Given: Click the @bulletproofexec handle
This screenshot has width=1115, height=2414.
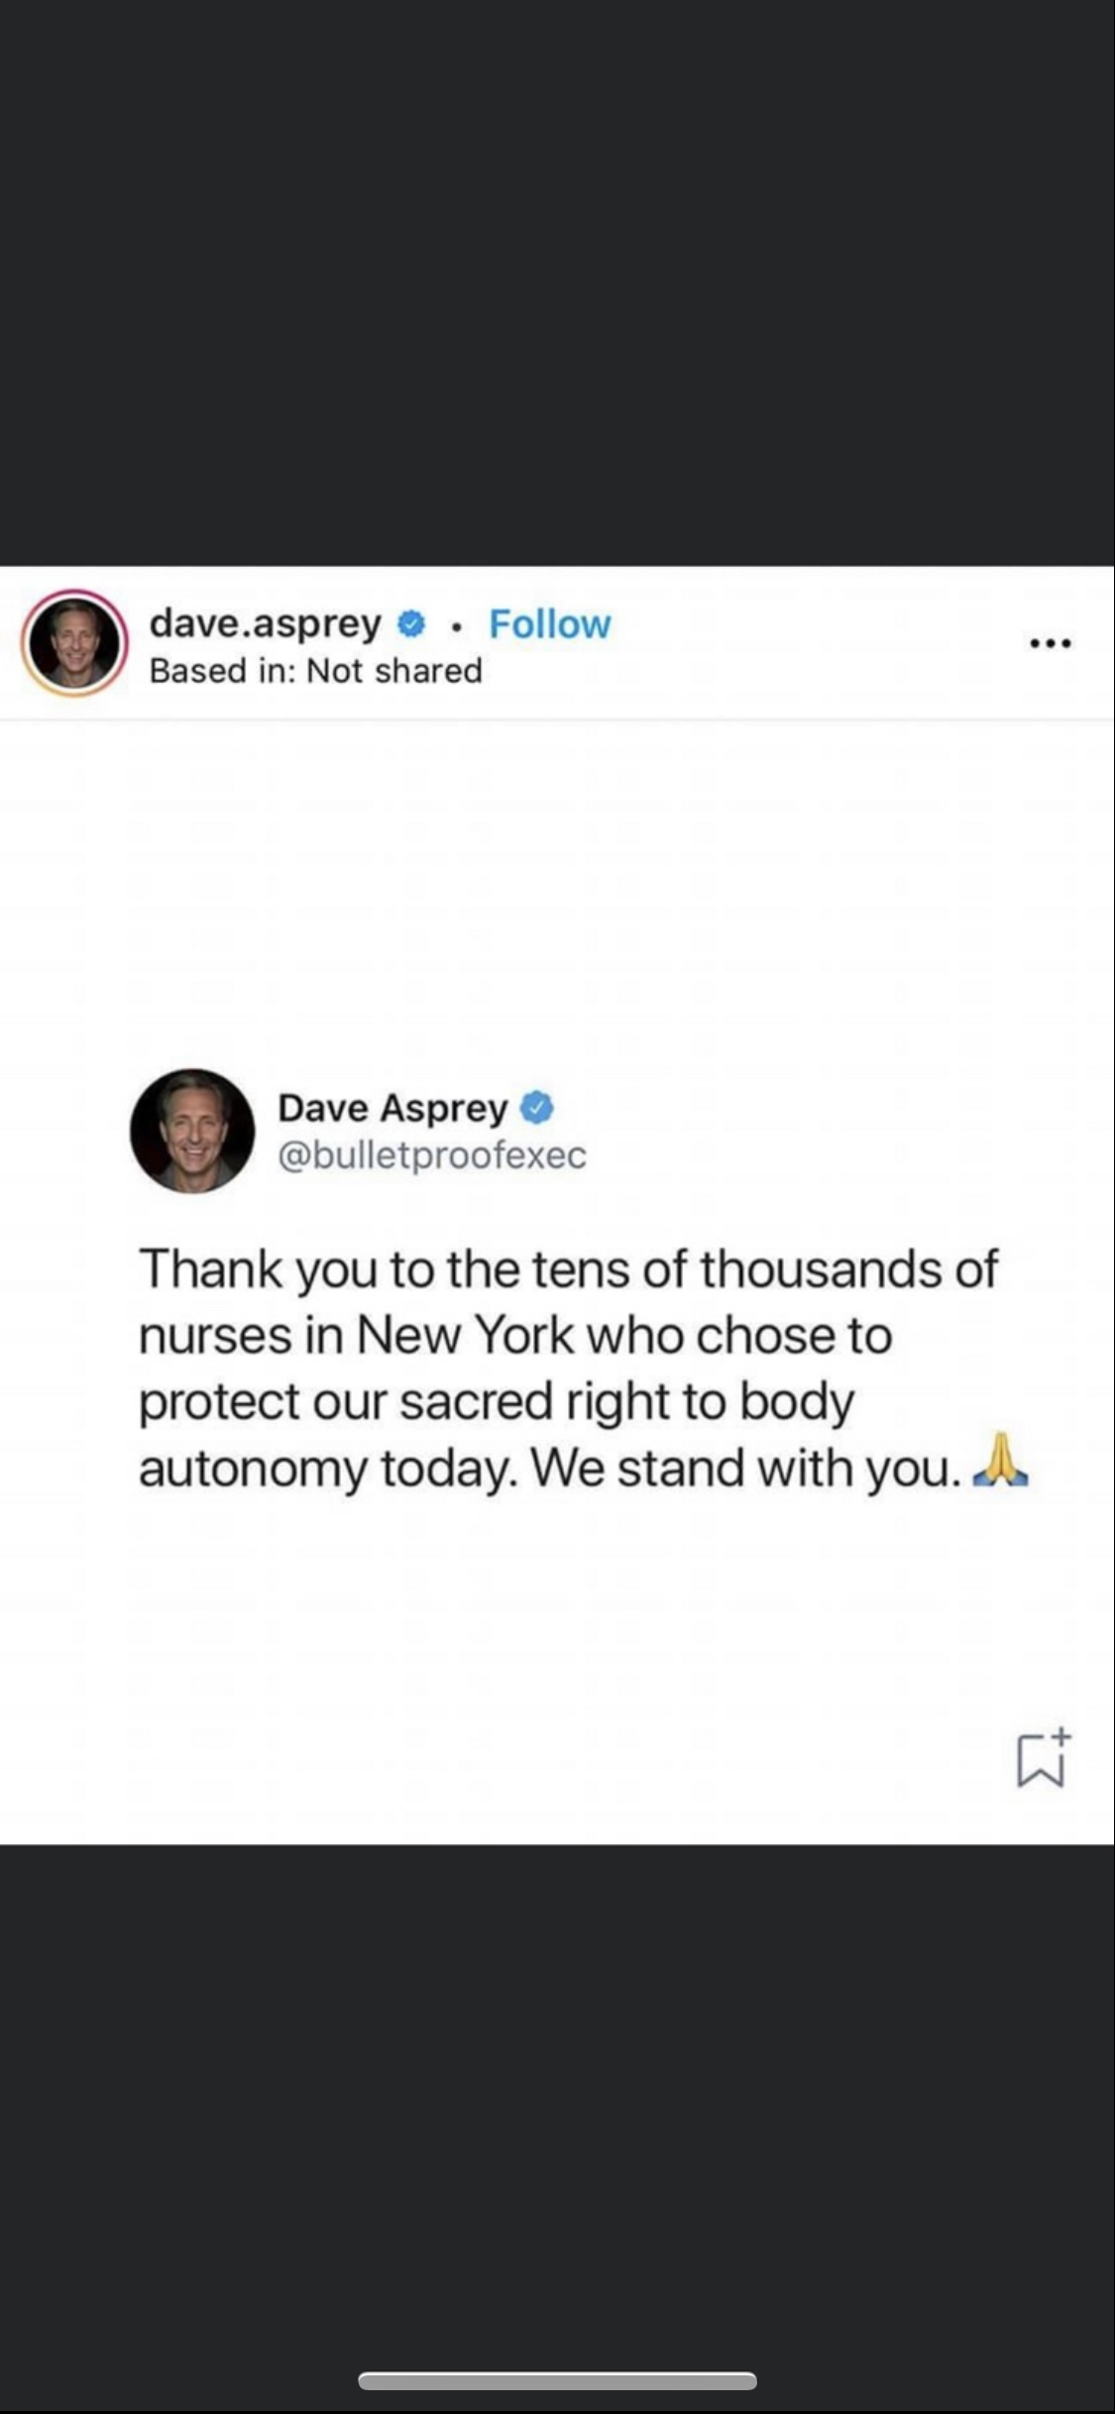Looking at the screenshot, I should pyautogui.click(x=432, y=1155).
